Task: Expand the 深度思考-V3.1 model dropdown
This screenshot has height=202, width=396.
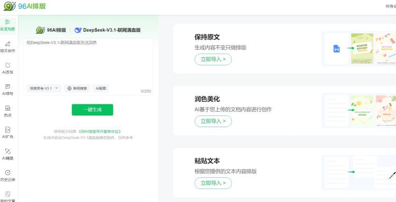Action: [44, 88]
